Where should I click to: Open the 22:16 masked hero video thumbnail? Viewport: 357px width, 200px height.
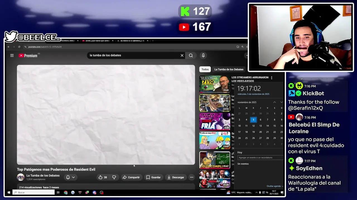click(215, 103)
